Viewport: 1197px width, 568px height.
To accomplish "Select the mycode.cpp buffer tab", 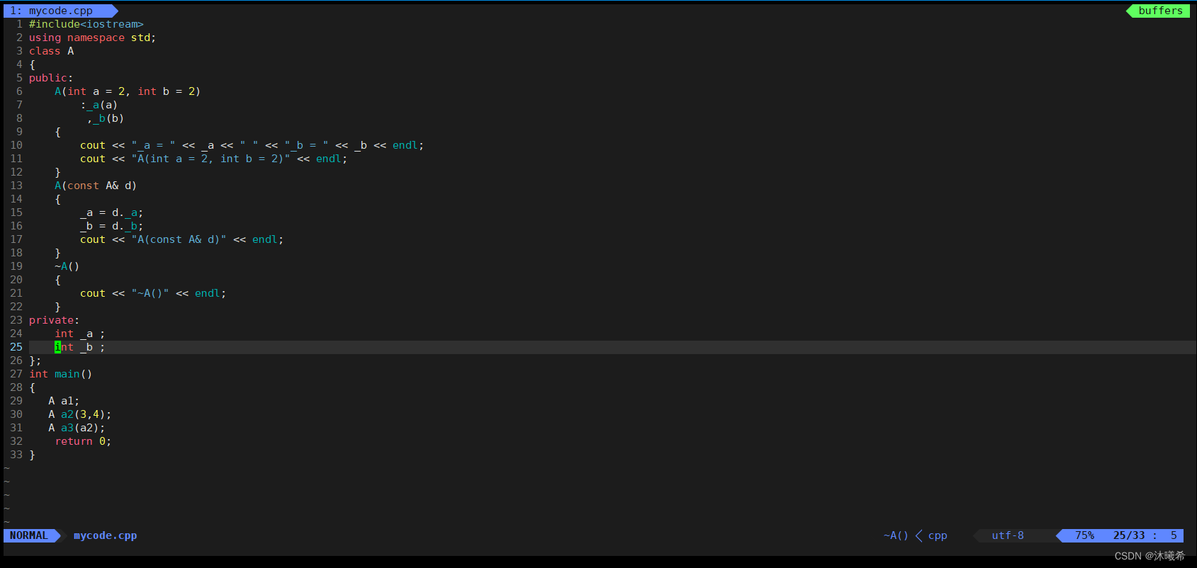I will (x=60, y=11).
